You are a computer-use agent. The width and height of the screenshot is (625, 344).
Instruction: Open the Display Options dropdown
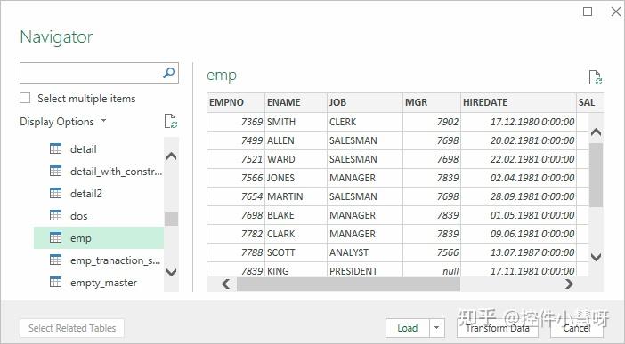point(63,122)
